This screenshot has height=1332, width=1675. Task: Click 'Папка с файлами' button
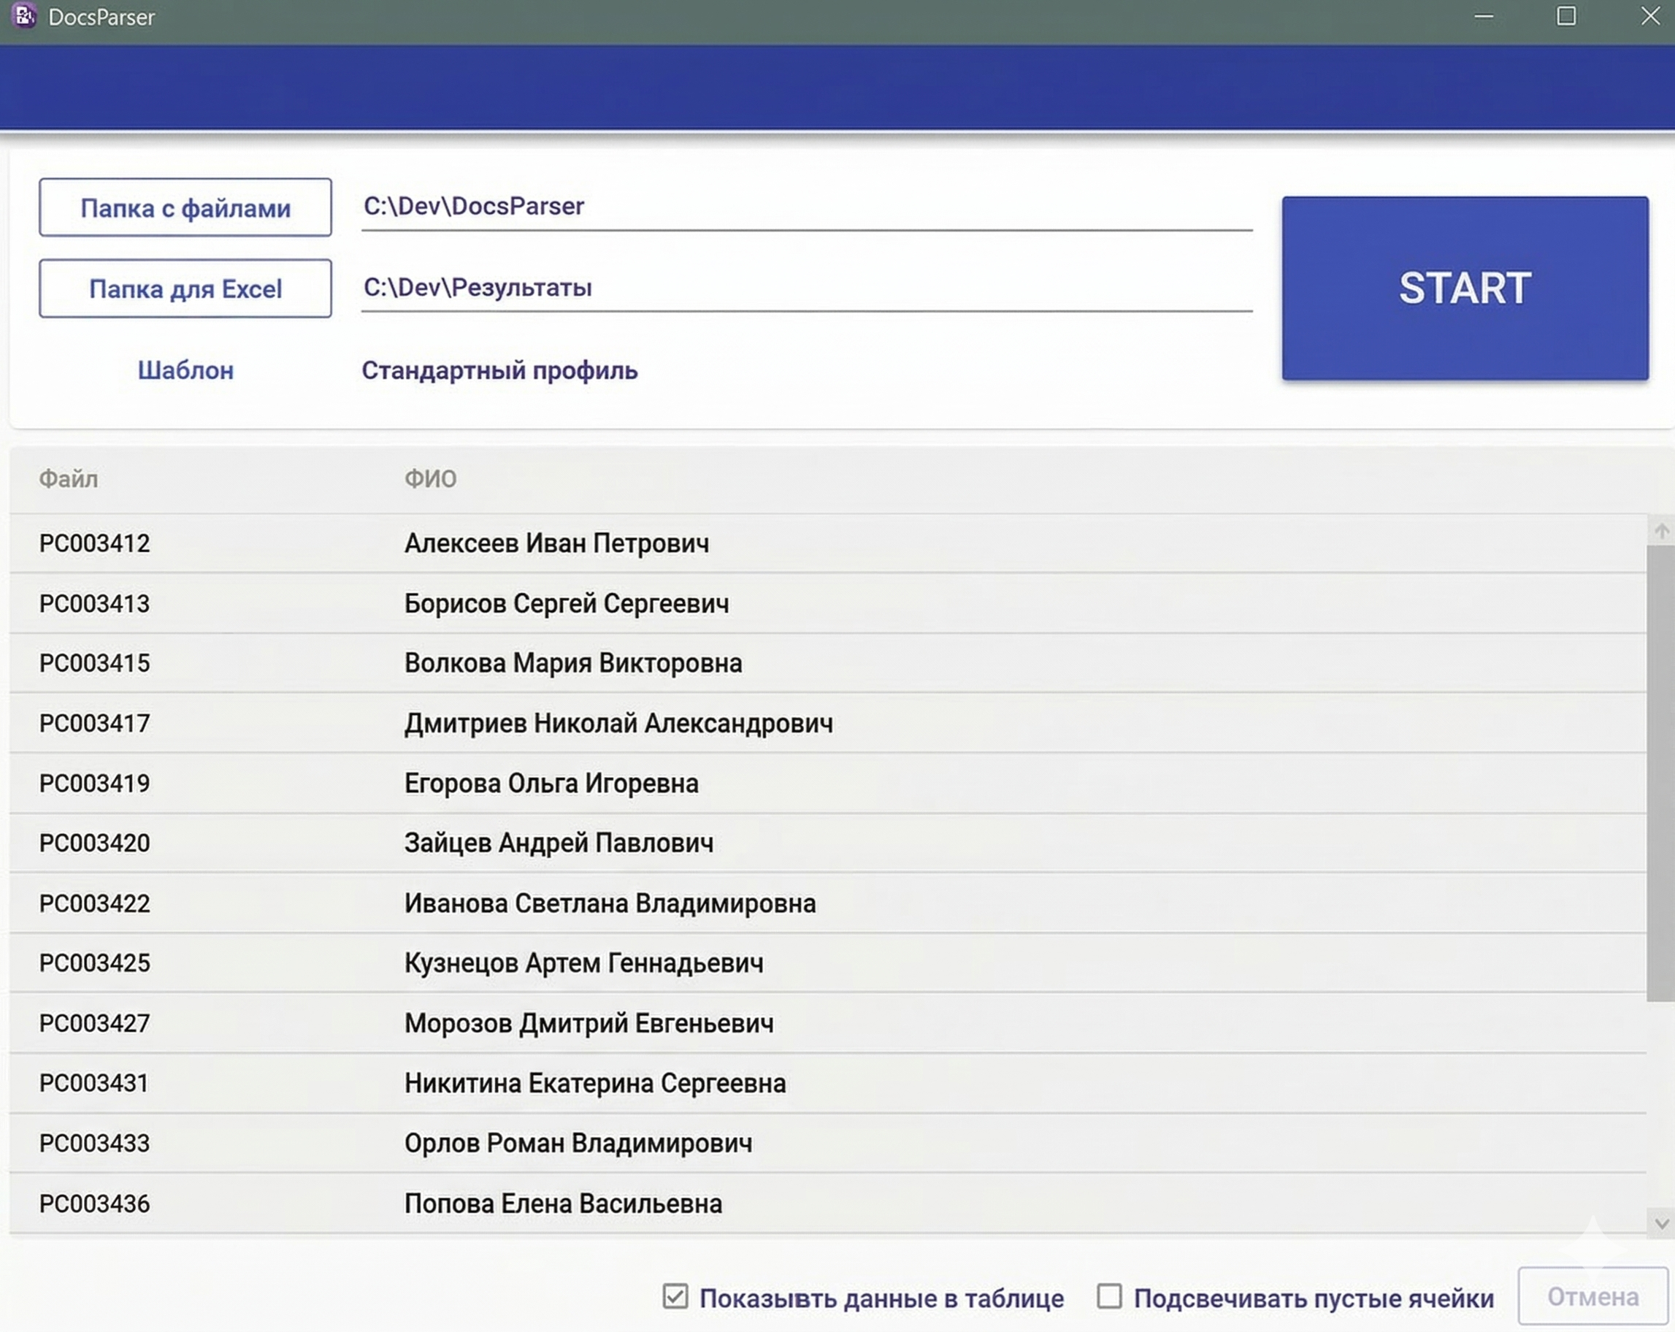(x=185, y=207)
